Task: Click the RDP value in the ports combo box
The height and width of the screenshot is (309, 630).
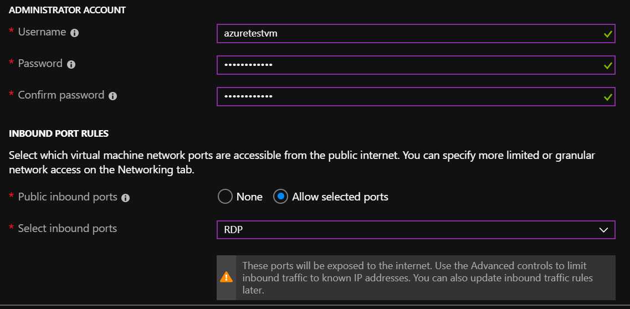Action: pyautogui.click(x=233, y=230)
